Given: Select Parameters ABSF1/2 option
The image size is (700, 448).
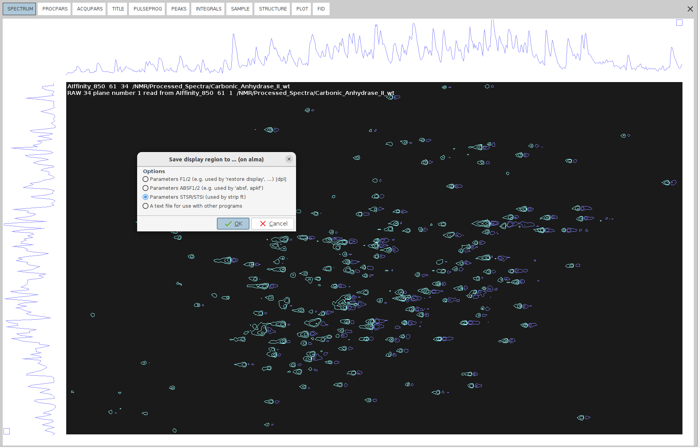Looking at the screenshot, I should pyautogui.click(x=146, y=188).
